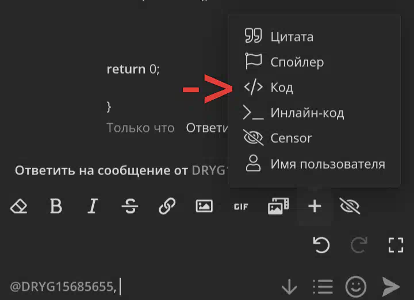Collapse the plus insert menu
Viewport: 414px width, 300px height.
pos(315,206)
